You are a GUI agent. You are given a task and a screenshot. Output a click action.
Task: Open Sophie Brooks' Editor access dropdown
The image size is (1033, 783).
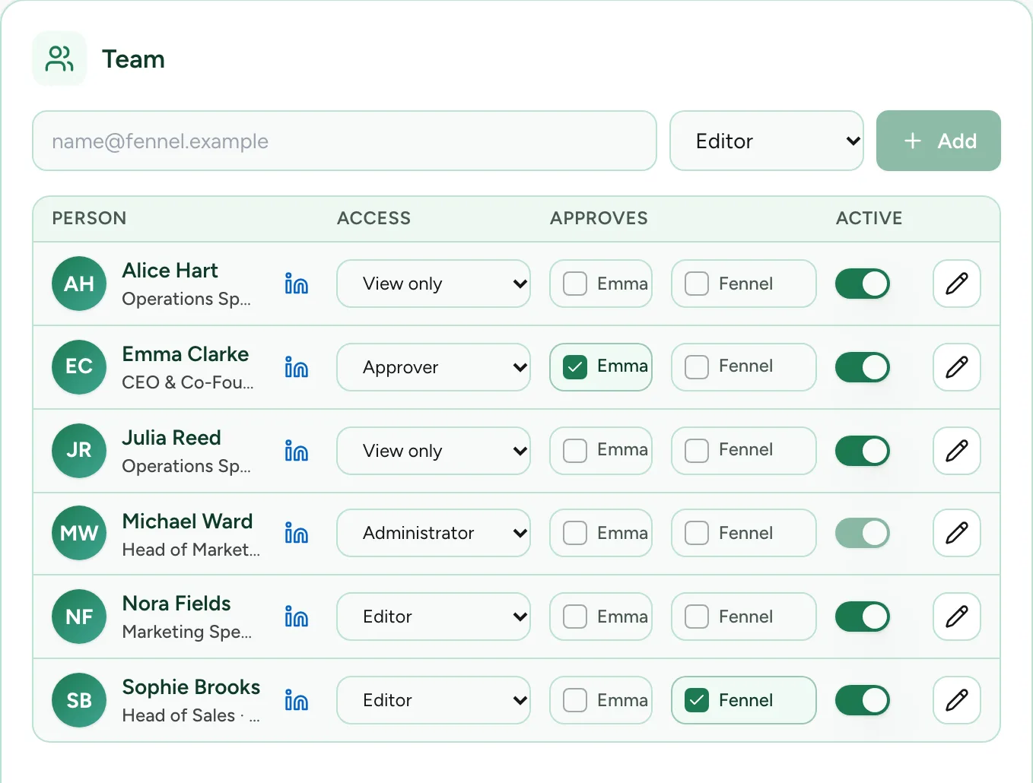[x=434, y=700]
